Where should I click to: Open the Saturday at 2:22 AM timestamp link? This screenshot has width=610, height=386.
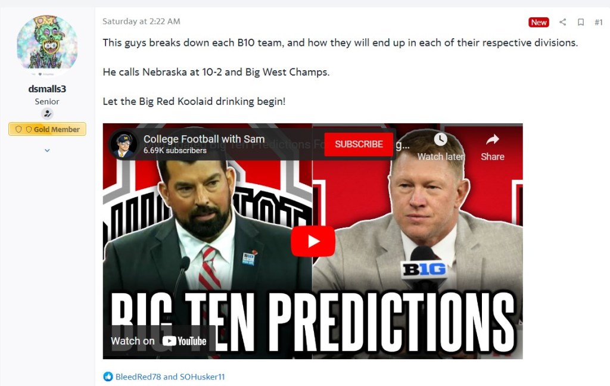point(141,21)
